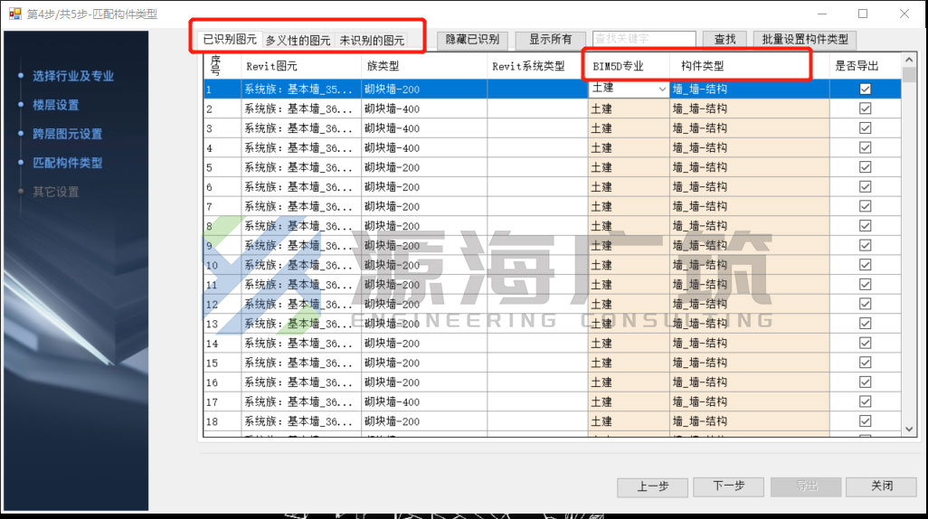
Task: Toggle 是否导出 checkbox for row 18
Action: click(866, 421)
